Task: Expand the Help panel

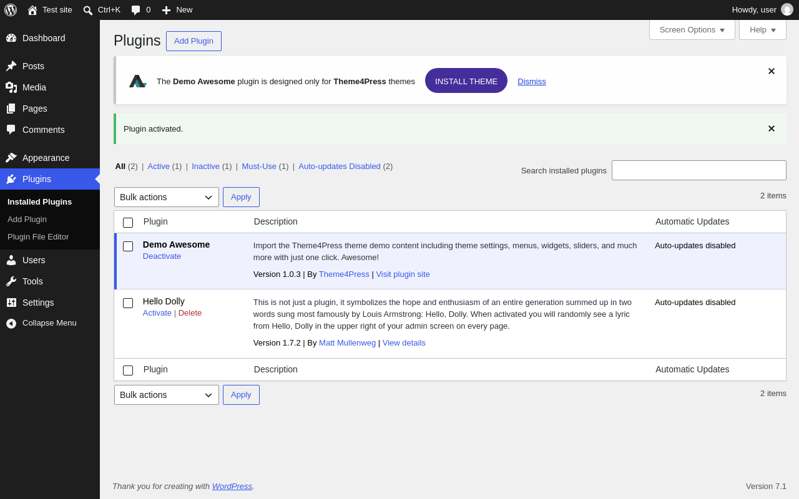Action: tap(763, 29)
